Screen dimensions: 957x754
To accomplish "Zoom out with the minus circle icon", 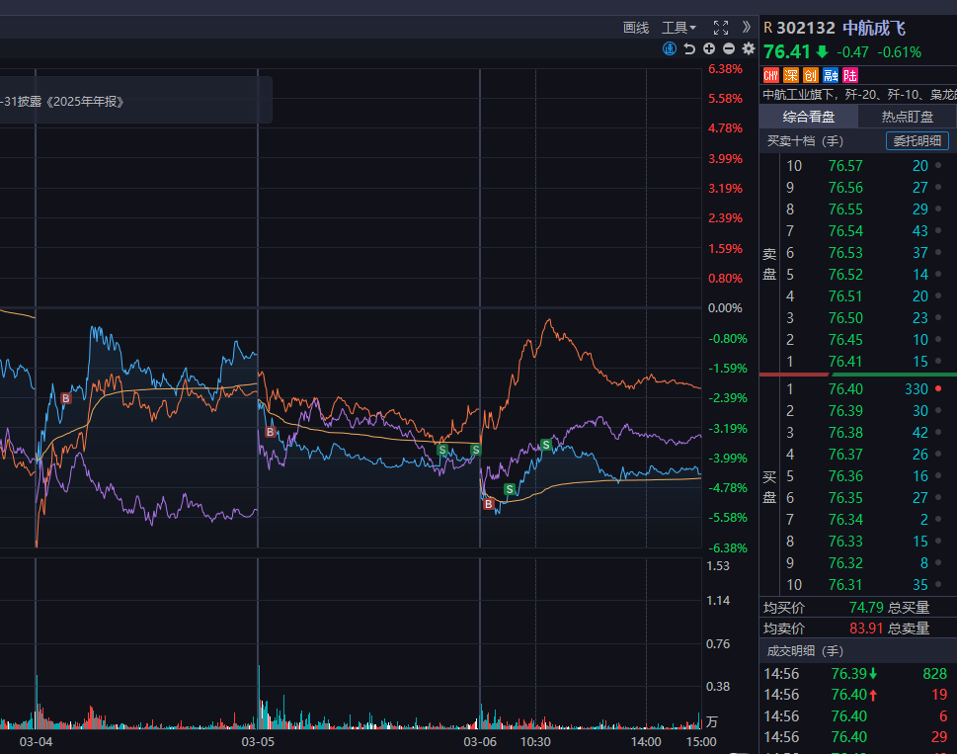I will pyautogui.click(x=729, y=48).
